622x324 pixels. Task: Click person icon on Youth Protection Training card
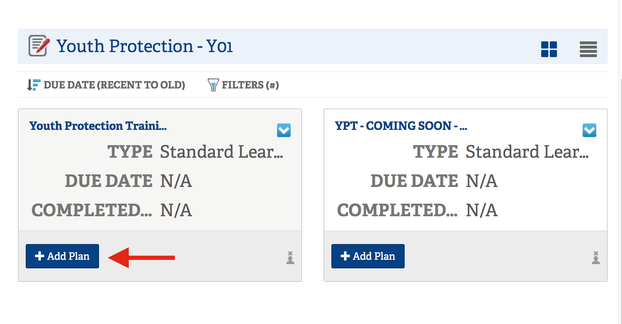click(x=290, y=257)
